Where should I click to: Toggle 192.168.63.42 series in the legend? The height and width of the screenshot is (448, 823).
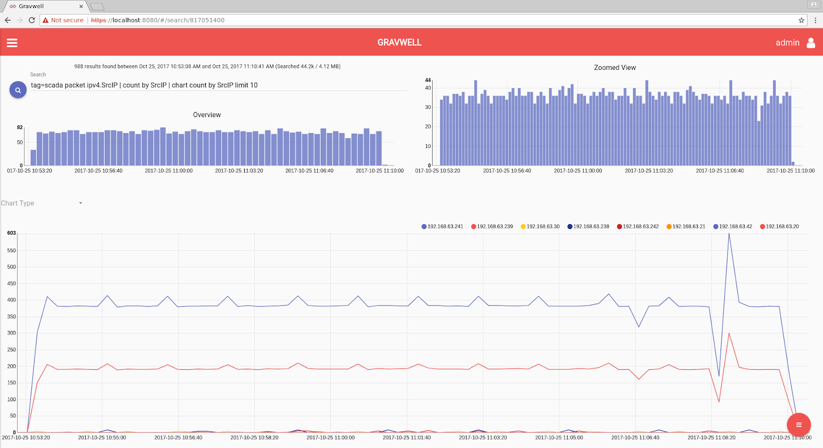coord(732,227)
